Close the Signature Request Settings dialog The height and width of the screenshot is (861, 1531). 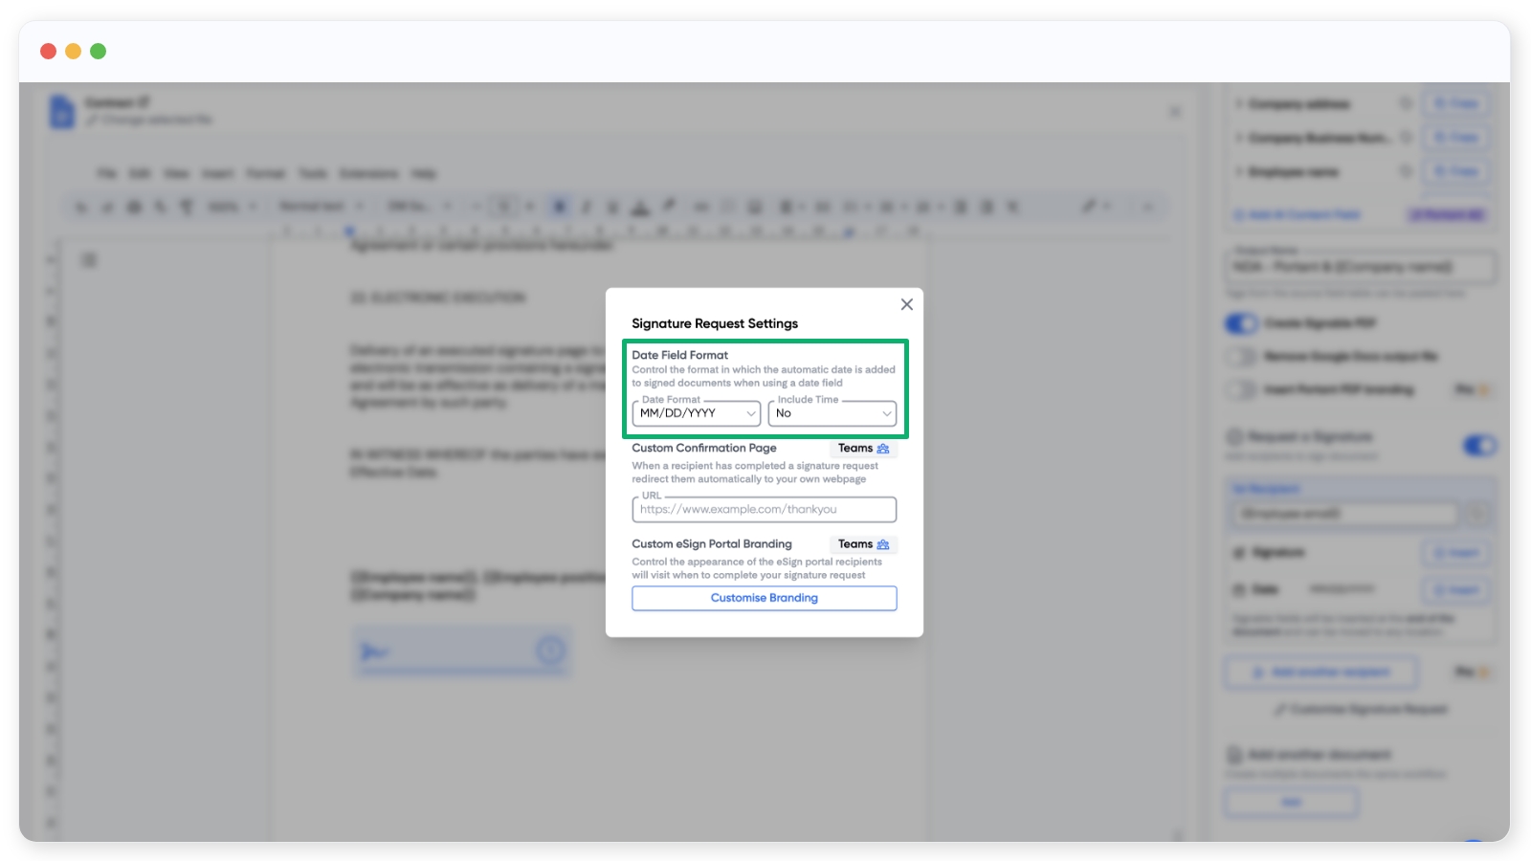906,304
